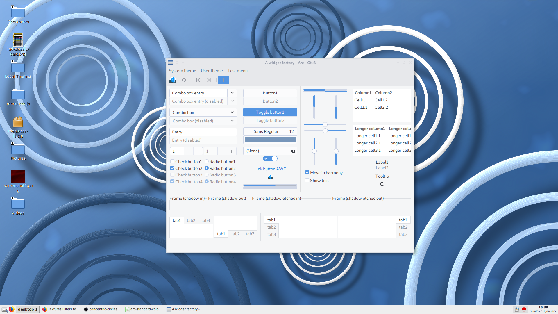Image resolution: width=558 pixels, height=314 pixels.
Task: Toggle Check button1
Action: click(x=186, y=162)
